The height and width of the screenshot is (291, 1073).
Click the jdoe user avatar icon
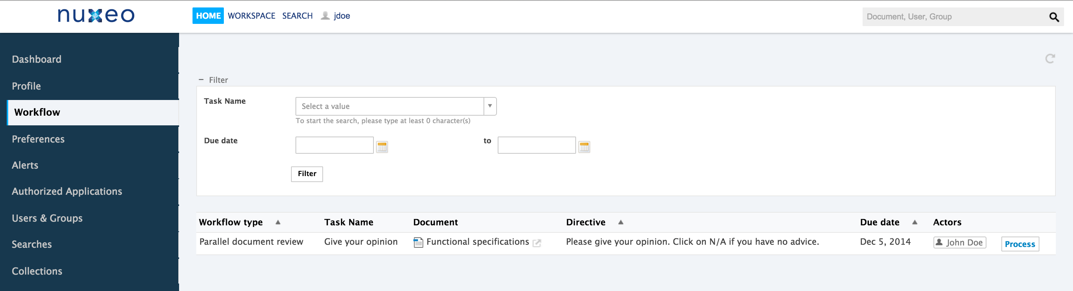tap(325, 16)
